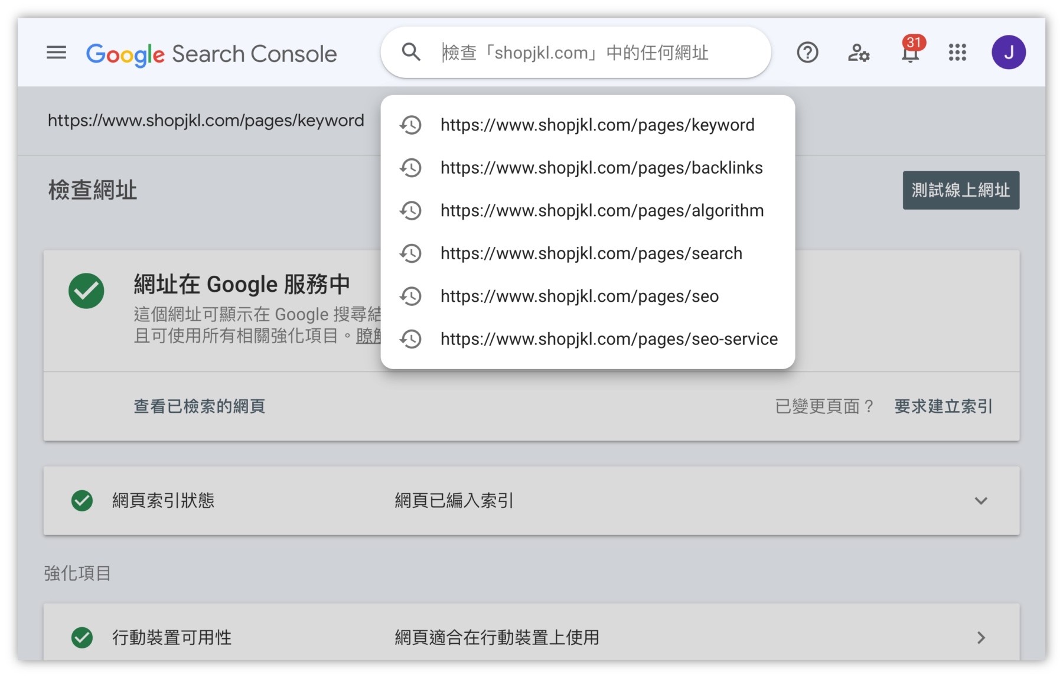Screen dimensions: 1063x678
Task: Click history icon beside the seo-service suggestion
Action: pyautogui.click(x=411, y=339)
